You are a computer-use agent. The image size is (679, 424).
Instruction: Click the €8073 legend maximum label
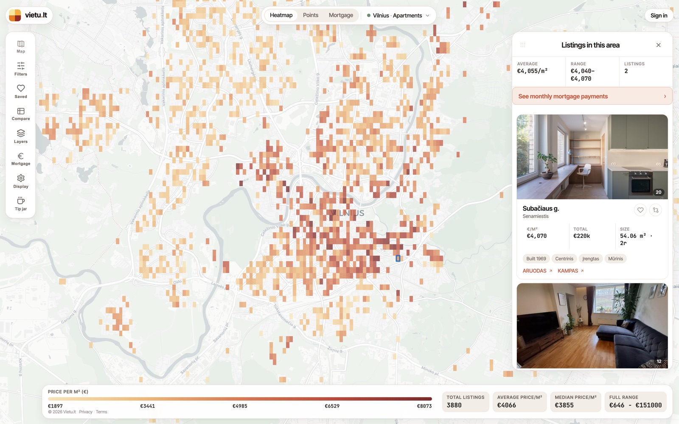click(424, 406)
